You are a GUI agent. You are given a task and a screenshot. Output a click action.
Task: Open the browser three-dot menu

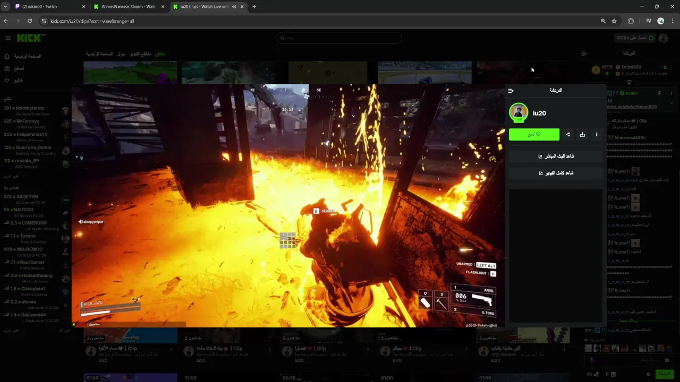tap(673, 21)
